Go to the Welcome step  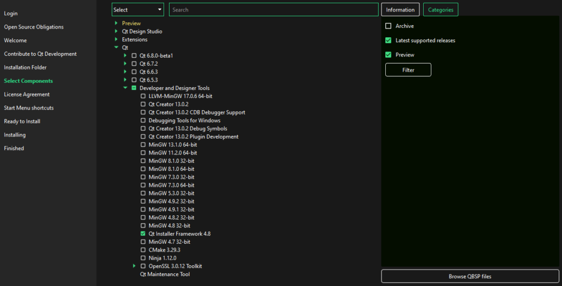click(x=15, y=41)
